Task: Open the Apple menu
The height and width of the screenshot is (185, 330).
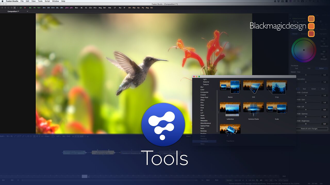Action: pos(3,1)
